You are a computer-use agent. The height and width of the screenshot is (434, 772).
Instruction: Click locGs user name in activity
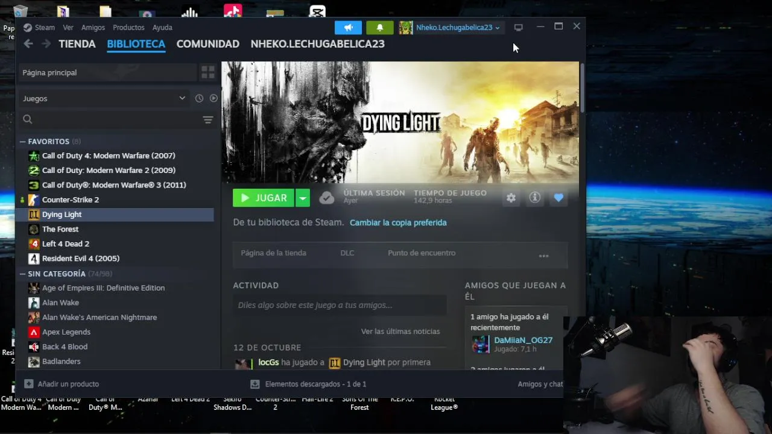pos(268,362)
